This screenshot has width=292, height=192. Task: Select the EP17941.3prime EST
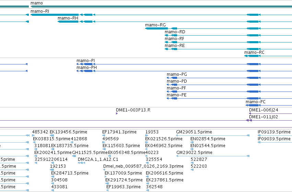119,132
